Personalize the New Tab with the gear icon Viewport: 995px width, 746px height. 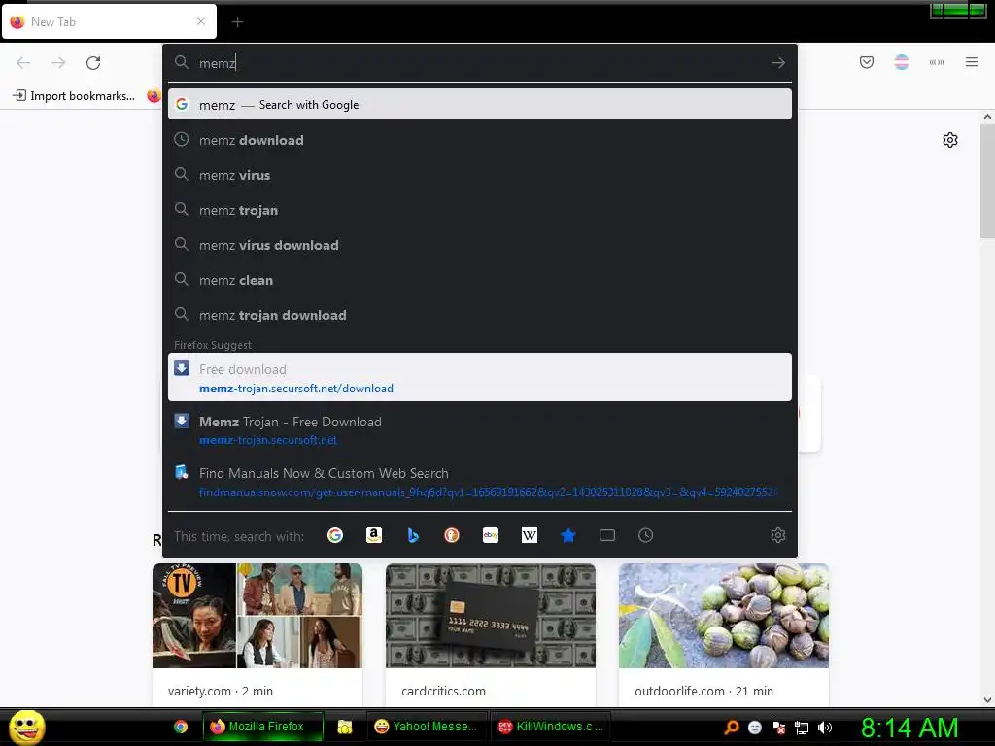coord(950,140)
